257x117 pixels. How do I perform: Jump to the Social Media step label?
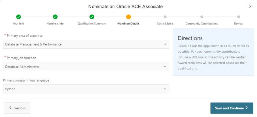165,24
